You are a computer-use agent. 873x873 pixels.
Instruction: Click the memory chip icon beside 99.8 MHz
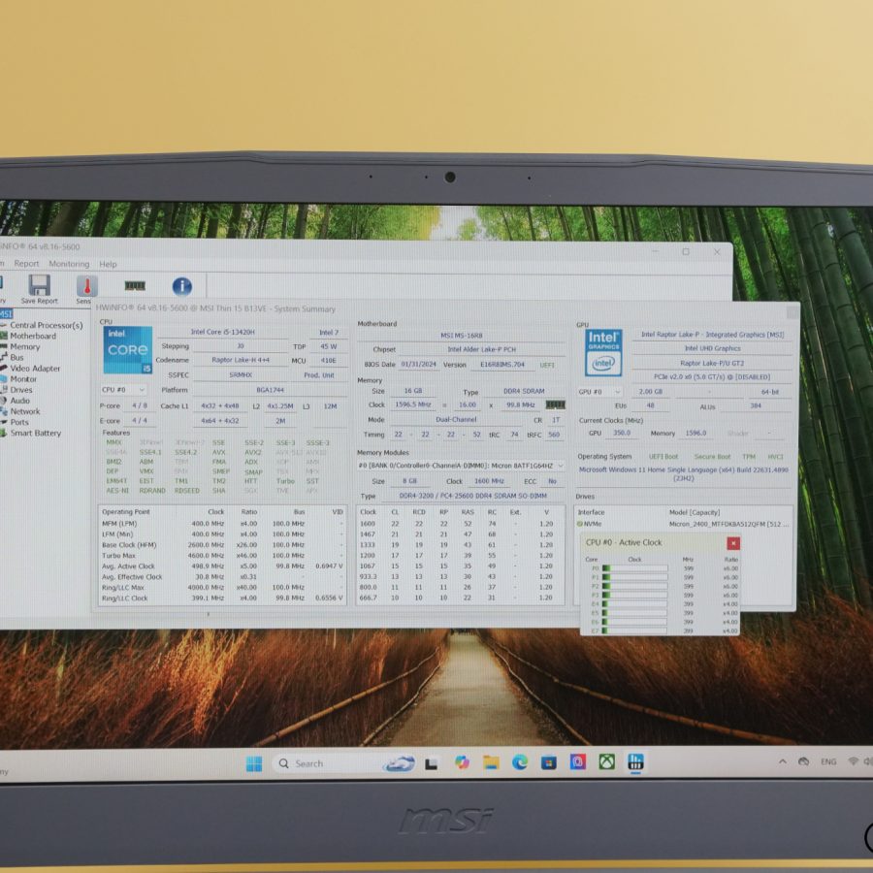click(x=555, y=404)
